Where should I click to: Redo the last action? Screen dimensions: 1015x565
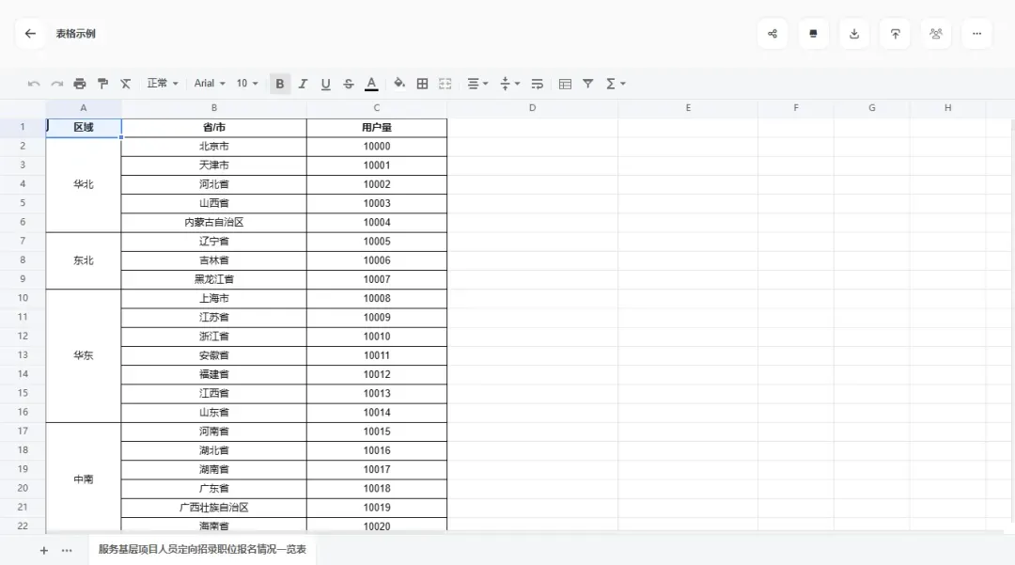coord(57,84)
